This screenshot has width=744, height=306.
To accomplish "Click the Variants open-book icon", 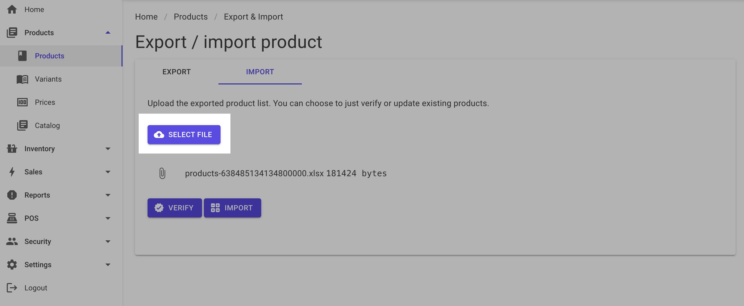I will [22, 79].
